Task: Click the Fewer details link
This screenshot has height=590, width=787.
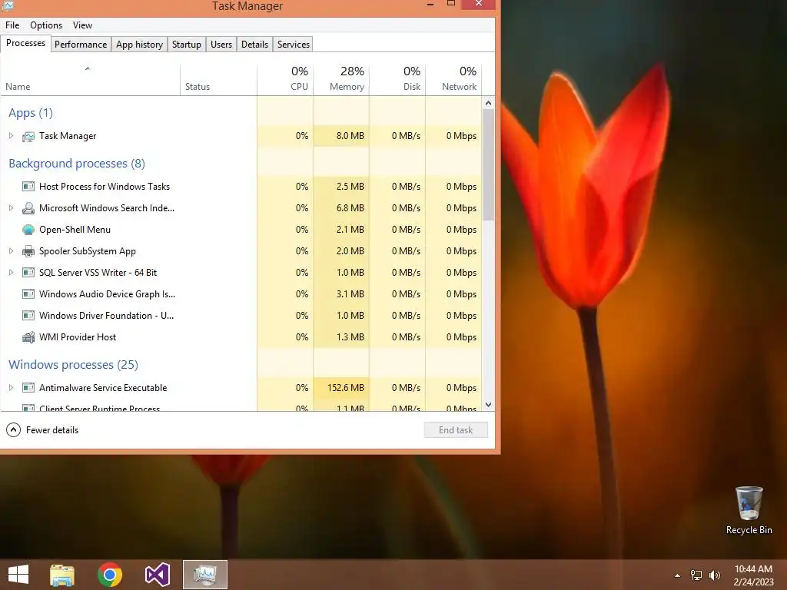Action: point(52,430)
